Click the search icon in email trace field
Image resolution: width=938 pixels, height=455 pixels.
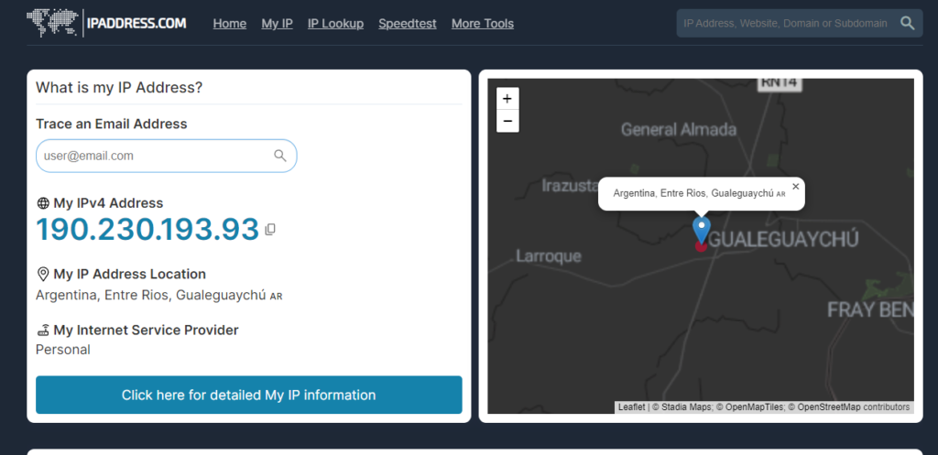click(280, 156)
